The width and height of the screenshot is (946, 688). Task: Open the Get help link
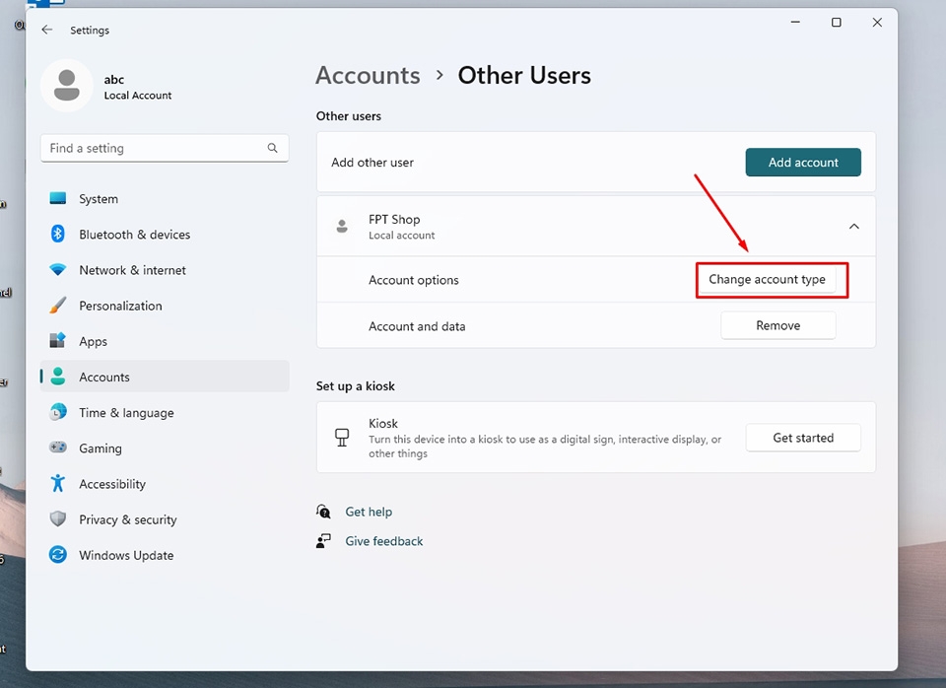pyautogui.click(x=369, y=512)
